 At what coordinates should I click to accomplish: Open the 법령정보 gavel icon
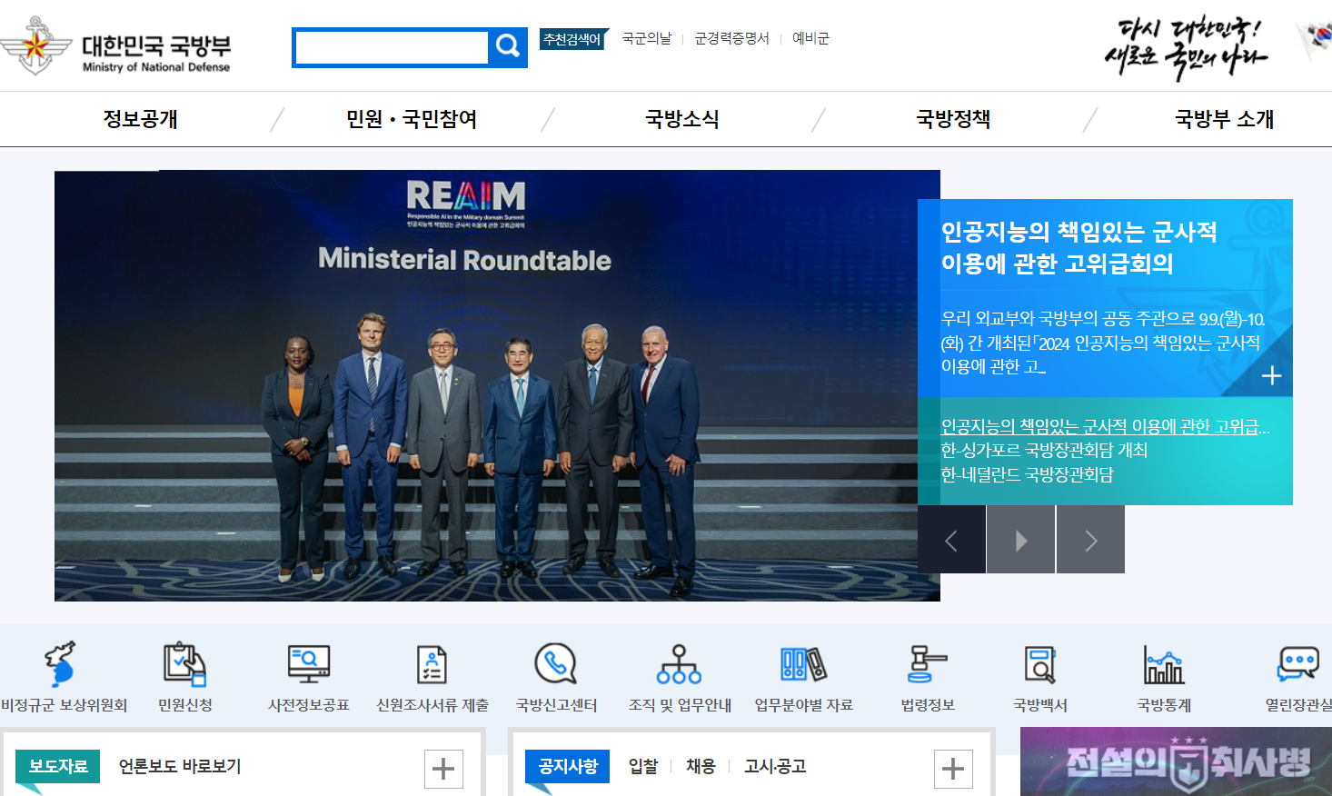click(x=927, y=664)
